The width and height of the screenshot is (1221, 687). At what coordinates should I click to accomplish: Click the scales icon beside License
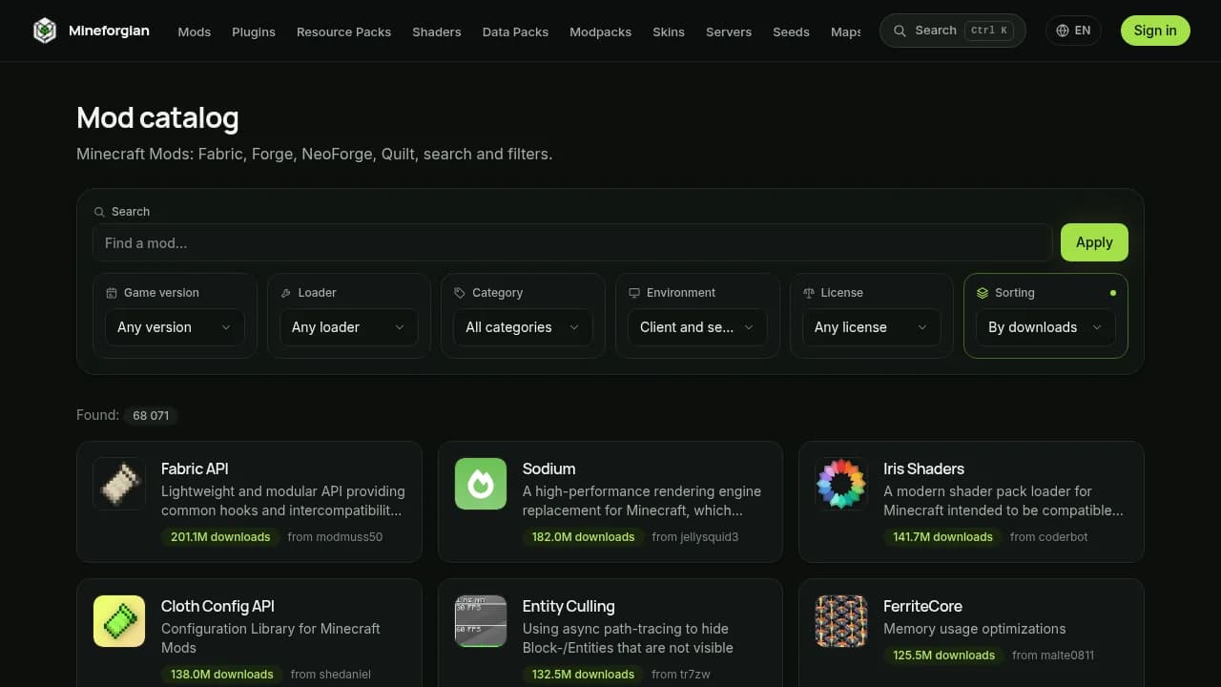tap(809, 293)
